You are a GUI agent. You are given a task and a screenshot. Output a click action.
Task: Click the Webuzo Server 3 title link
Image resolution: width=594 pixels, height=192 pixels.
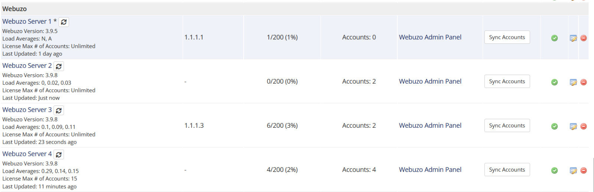tap(27, 110)
